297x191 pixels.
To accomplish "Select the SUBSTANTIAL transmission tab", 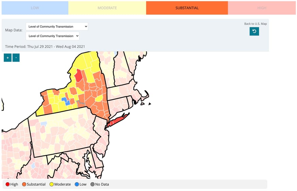I will (187, 8).
